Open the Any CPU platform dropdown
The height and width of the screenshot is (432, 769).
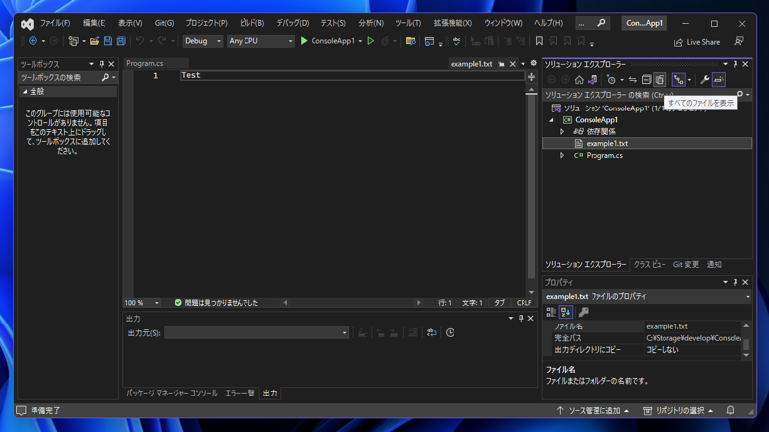click(x=260, y=41)
